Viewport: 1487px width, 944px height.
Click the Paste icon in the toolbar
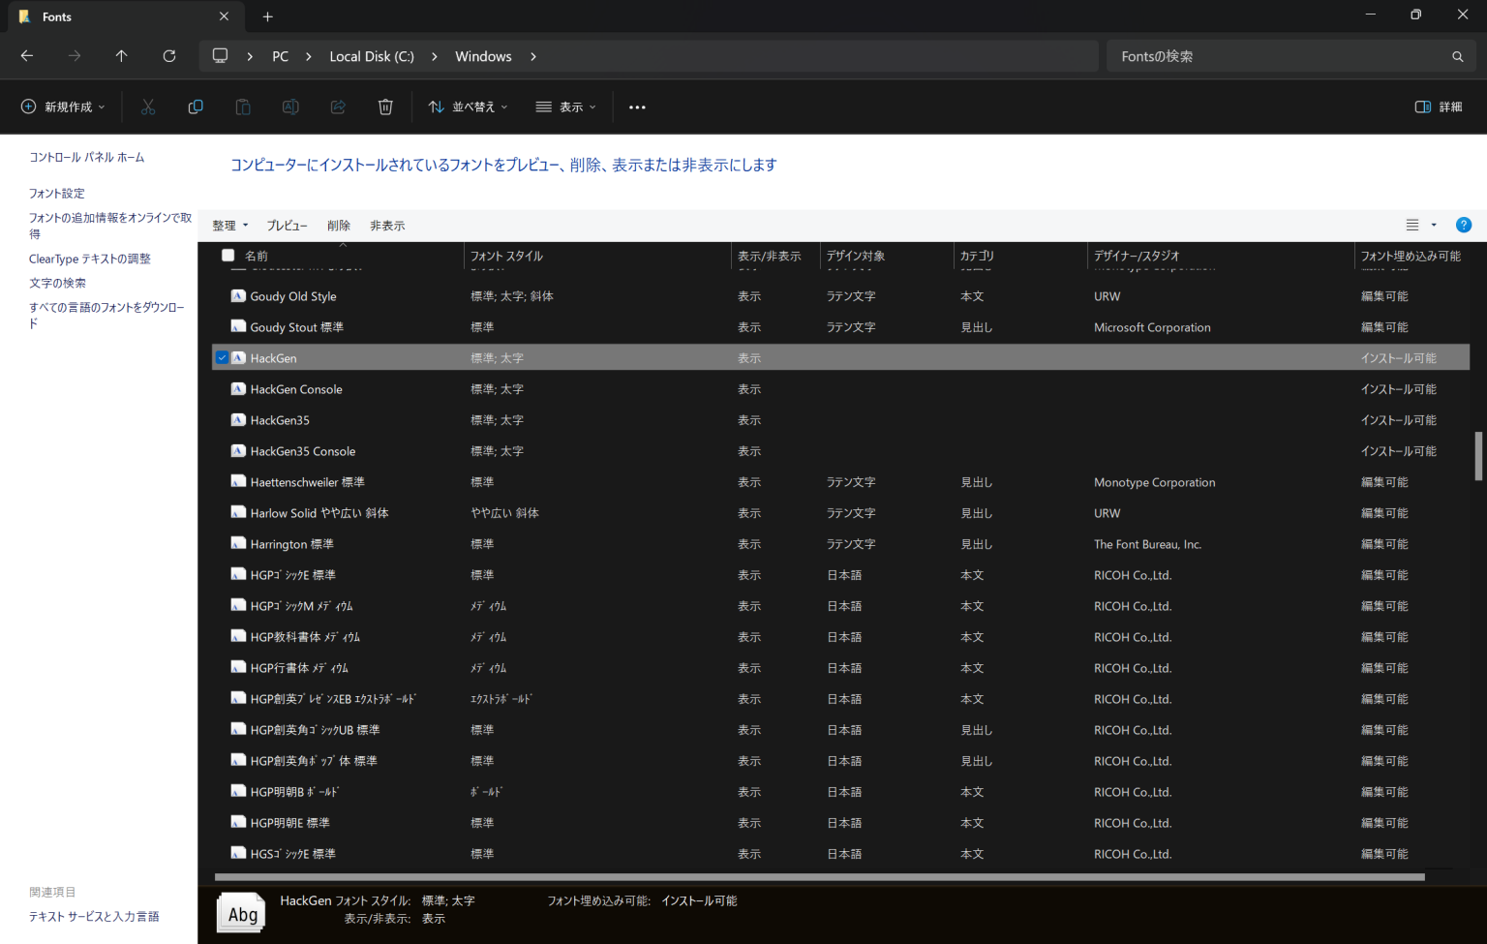tap(243, 107)
